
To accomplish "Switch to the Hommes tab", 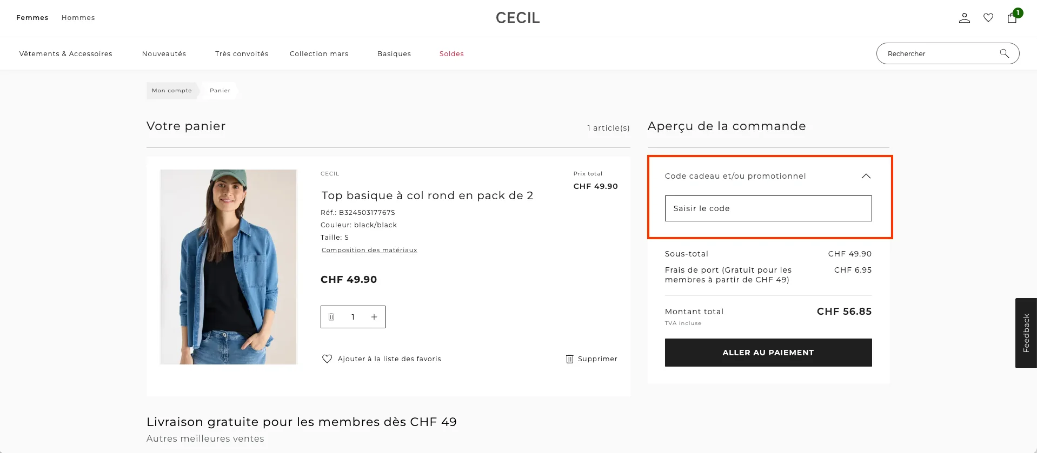I will coord(78,17).
